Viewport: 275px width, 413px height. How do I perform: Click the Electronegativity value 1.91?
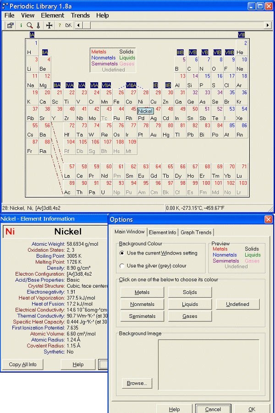pyautogui.click(x=71, y=292)
